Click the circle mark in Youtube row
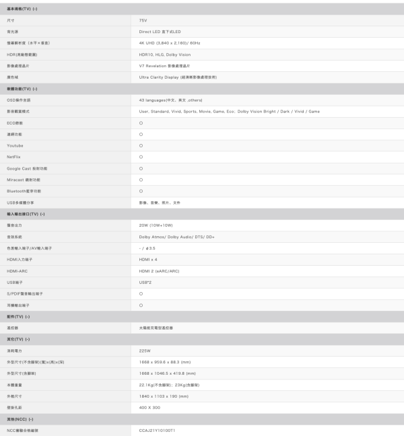The height and width of the screenshot is (436, 404). click(x=141, y=145)
